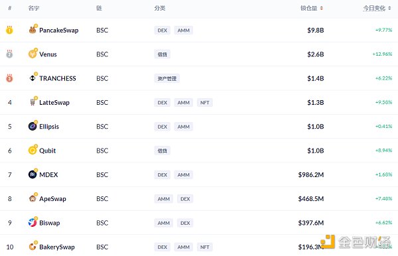Image resolution: width=398 pixels, height=256 pixels.
Task: Open the BakerySwap project name link
Action: point(57,247)
